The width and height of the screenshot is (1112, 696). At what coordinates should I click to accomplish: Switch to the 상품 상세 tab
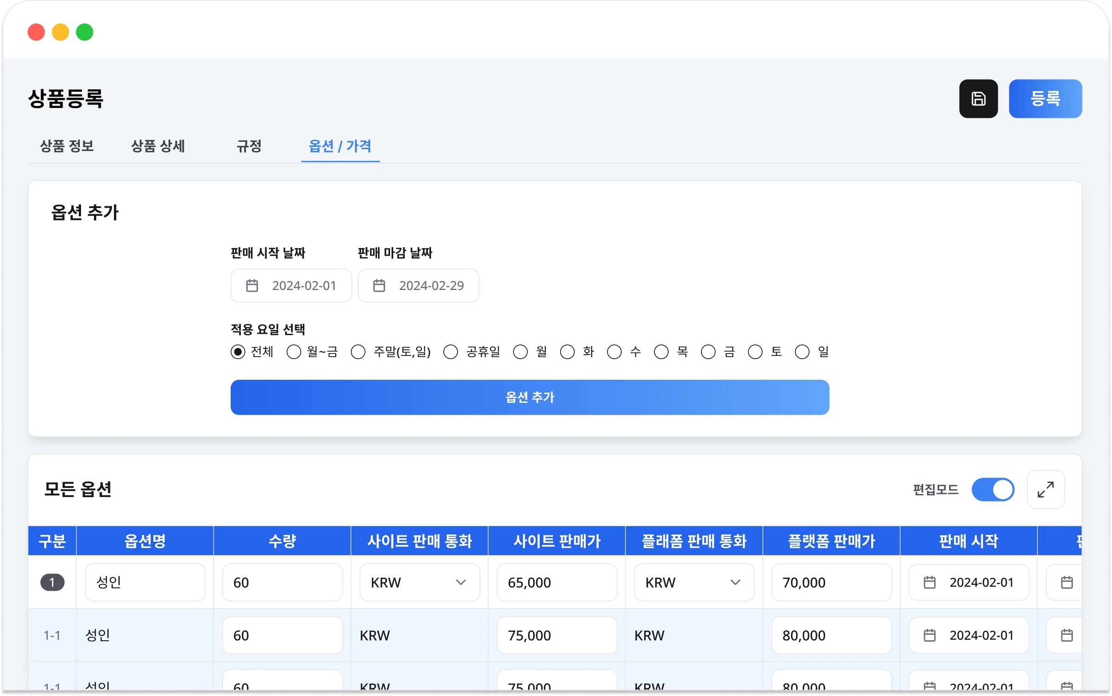158,146
